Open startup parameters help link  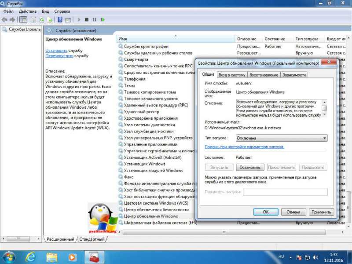point(244,147)
